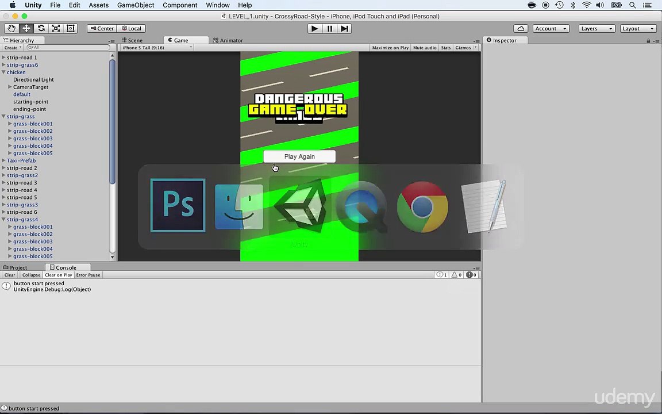The image size is (662, 414).
Task: Toggle console warning messages filter
Action: pos(457,275)
